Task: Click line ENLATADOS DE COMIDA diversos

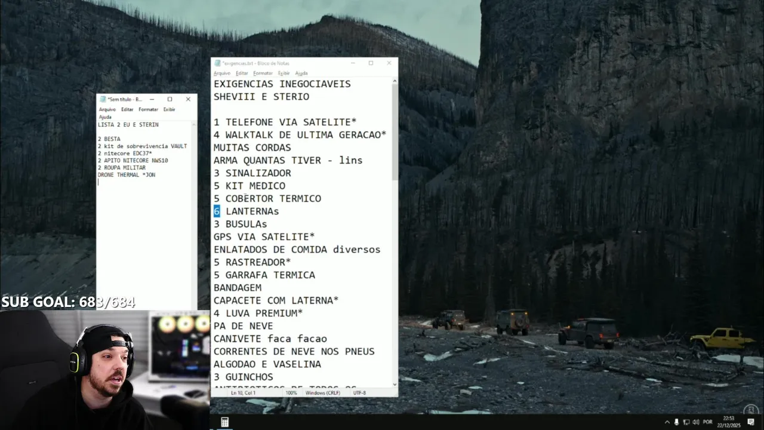Action: click(297, 249)
